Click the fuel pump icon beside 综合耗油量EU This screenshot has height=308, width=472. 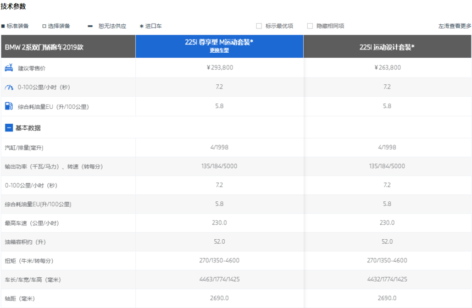(9, 106)
